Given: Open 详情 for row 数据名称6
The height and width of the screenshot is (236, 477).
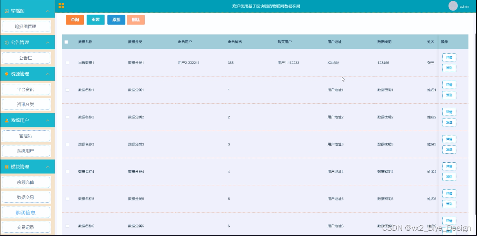Looking at the screenshot, I should [x=449, y=221].
